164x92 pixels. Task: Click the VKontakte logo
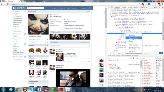click(19, 8)
